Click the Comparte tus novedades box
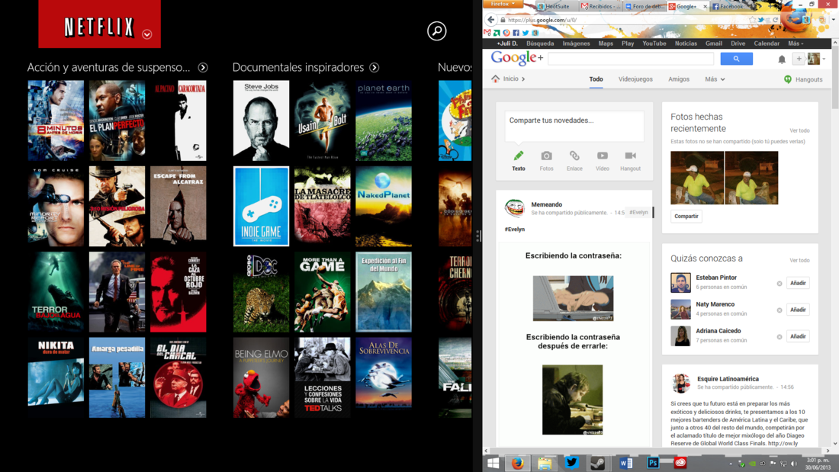 point(574,127)
